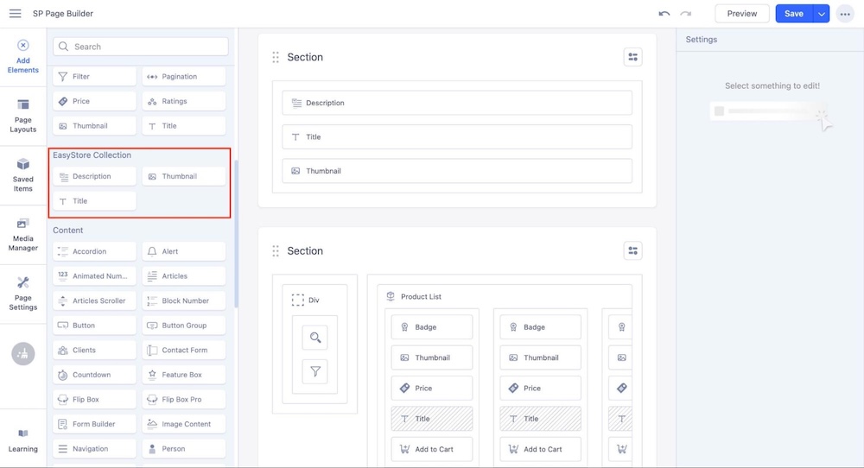Select the Articles element
This screenshot has width=864, height=468.
[183, 275]
